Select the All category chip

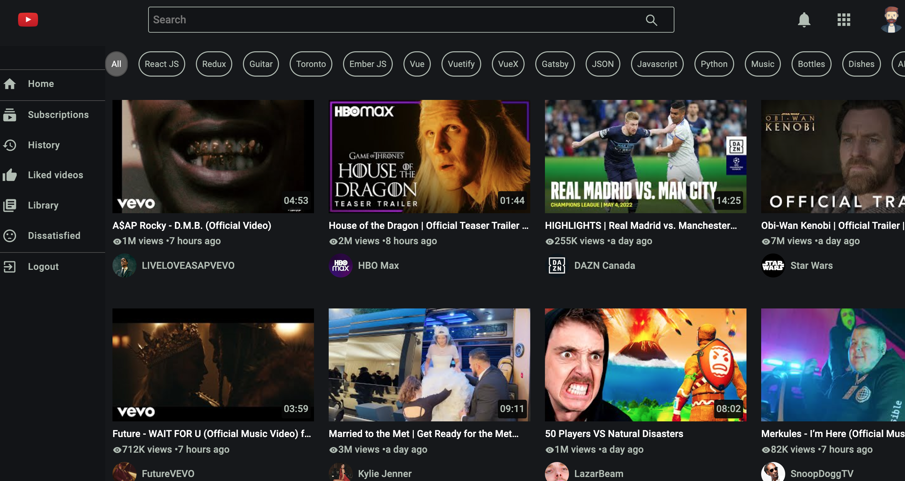coord(116,64)
